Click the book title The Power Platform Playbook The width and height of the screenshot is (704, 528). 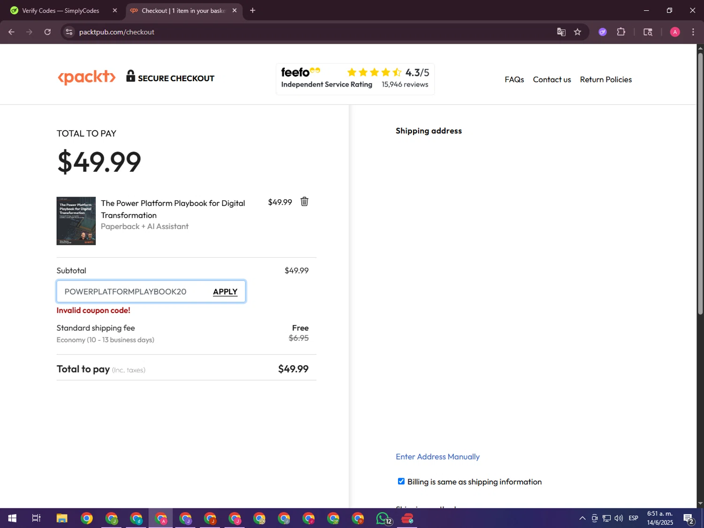pyautogui.click(x=173, y=209)
